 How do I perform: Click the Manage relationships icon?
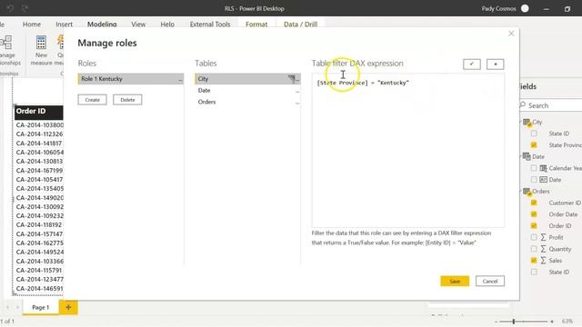click(x=6, y=43)
